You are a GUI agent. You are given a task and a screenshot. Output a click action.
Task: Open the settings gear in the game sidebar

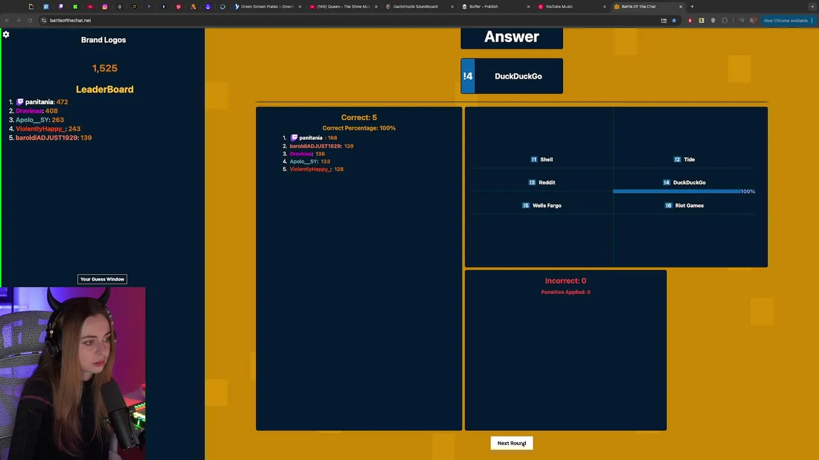6,34
